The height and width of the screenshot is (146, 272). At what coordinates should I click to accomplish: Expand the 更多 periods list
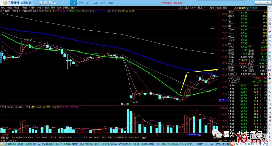74,8
